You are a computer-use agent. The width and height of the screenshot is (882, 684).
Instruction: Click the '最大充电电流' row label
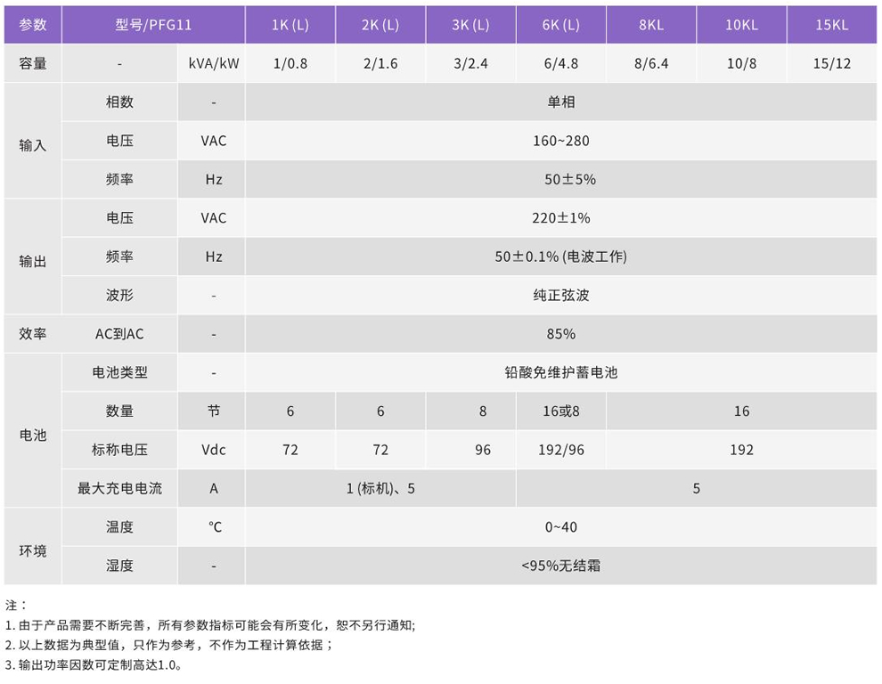tap(119, 488)
